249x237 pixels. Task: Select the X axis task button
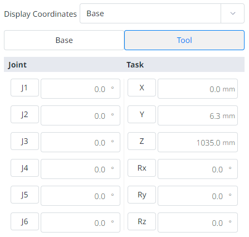141,88
